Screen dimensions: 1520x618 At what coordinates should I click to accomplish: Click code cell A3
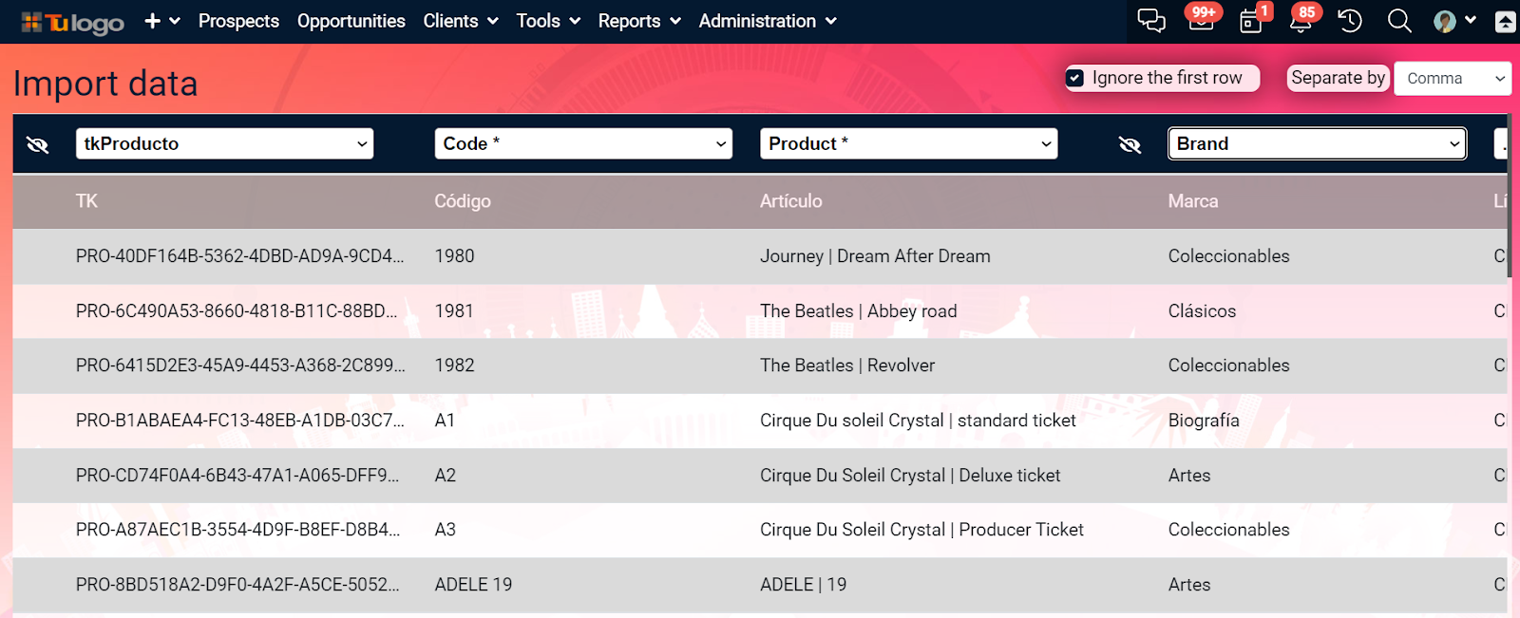[445, 530]
